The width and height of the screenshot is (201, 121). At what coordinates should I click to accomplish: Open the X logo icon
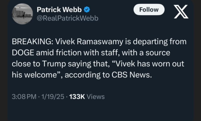(x=181, y=12)
